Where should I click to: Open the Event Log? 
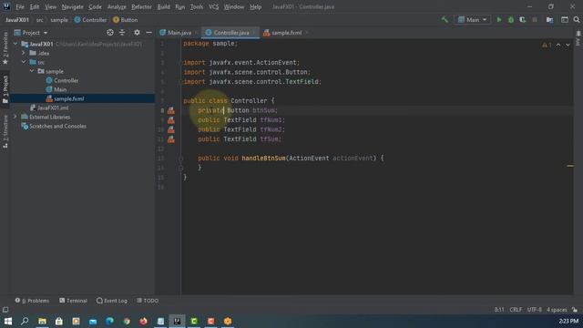click(x=111, y=301)
